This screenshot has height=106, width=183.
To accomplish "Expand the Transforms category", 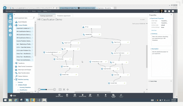I will tap(14, 63).
